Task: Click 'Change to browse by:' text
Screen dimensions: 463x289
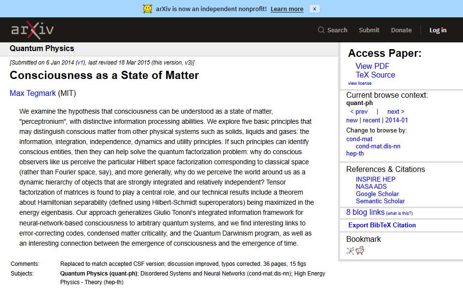Action: [x=376, y=131]
